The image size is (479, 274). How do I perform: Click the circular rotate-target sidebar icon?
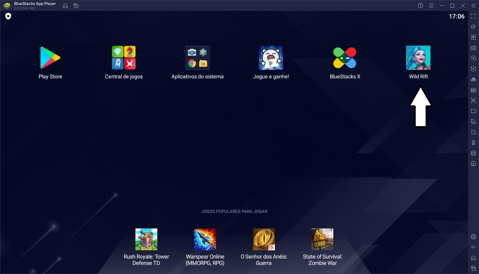473,69
